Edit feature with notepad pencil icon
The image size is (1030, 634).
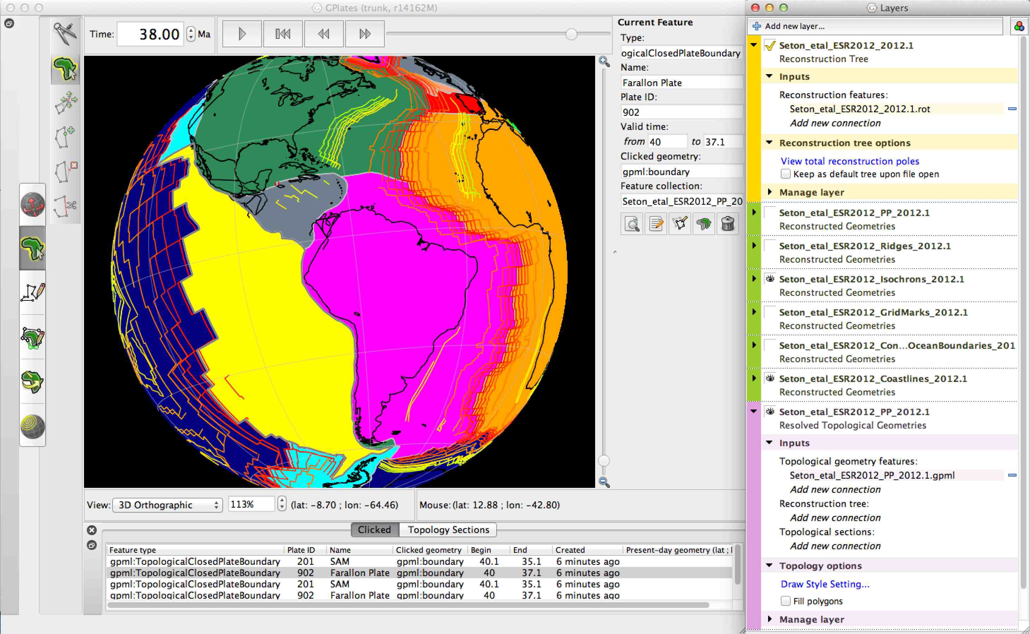click(655, 224)
